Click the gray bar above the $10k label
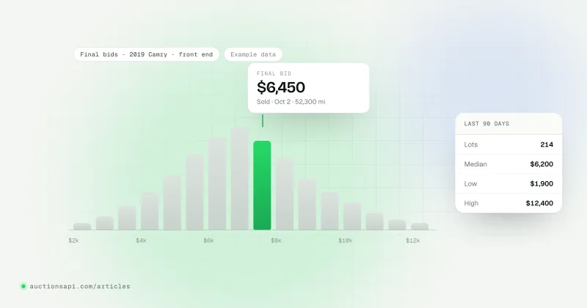 (352, 216)
